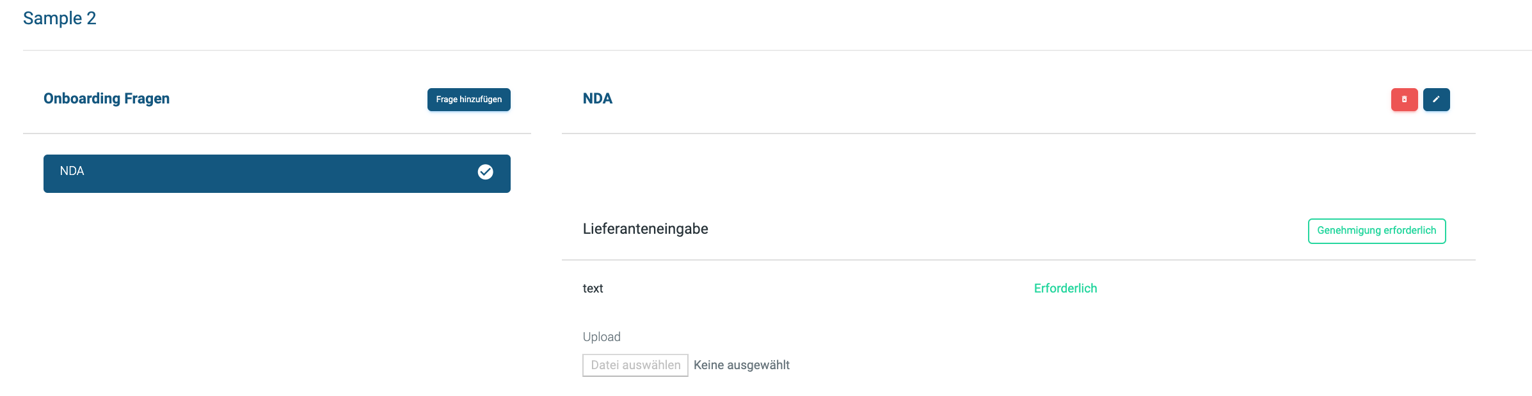Click the divider line below the NDA detail header

coord(1019,133)
